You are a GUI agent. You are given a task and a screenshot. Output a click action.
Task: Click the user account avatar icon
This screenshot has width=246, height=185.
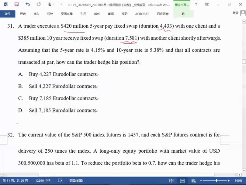click(243, 13)
